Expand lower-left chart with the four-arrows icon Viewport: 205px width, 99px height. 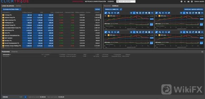point(140,32)
